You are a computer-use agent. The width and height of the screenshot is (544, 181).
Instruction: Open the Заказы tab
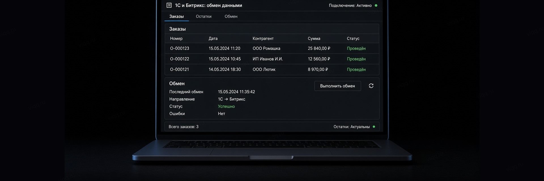tap(177, 16)
